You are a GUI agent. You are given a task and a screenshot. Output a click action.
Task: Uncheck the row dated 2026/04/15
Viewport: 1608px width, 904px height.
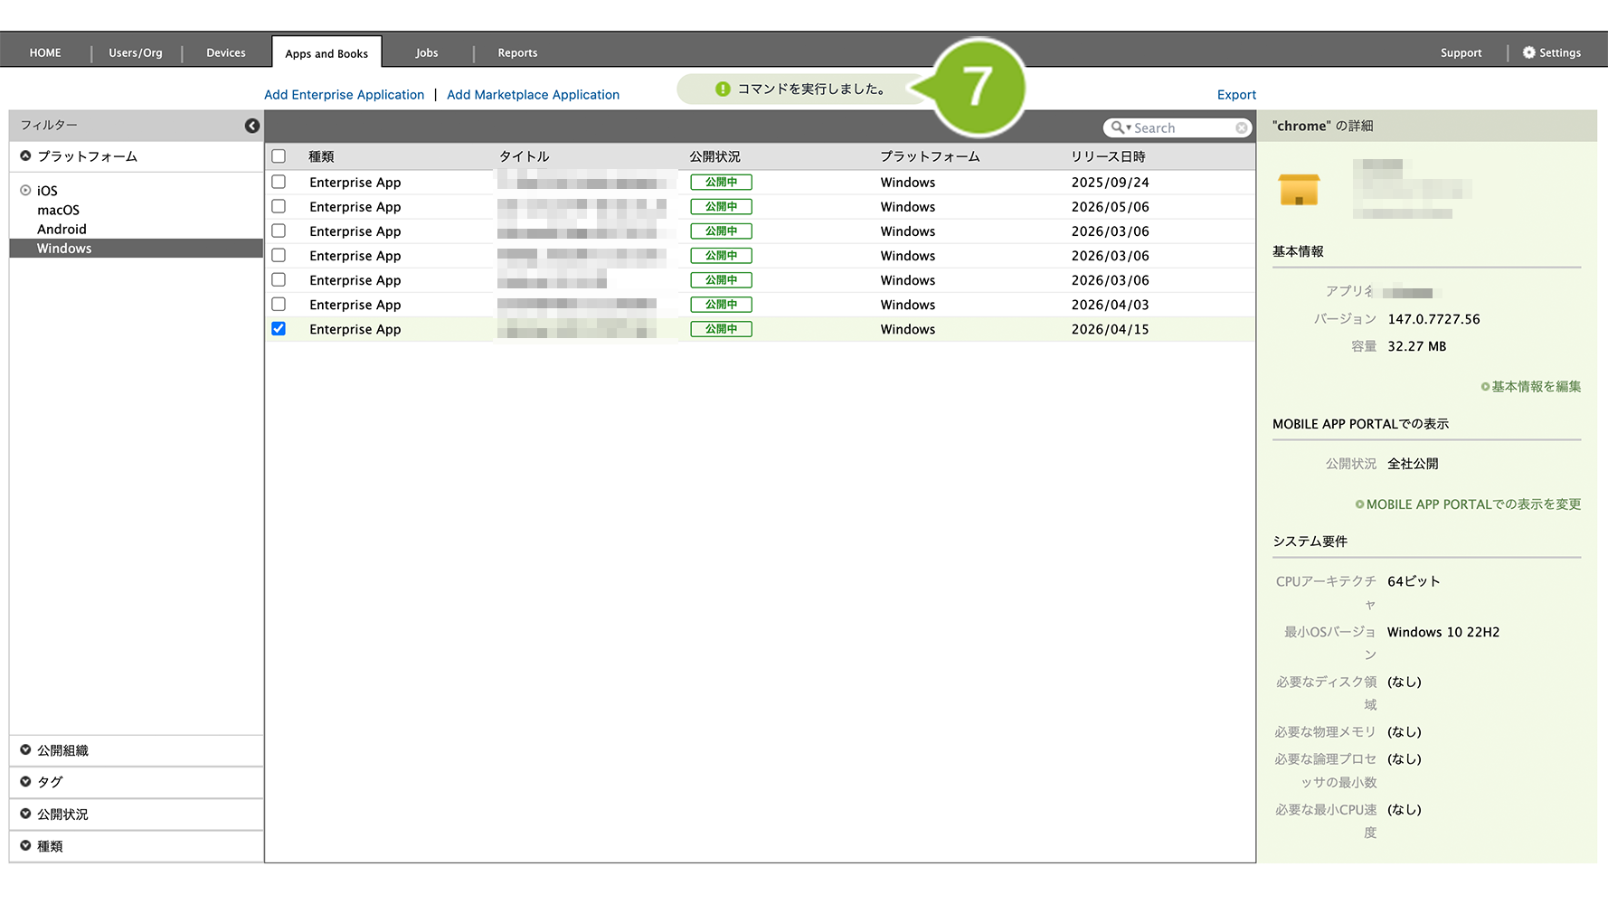pos(279,328)
